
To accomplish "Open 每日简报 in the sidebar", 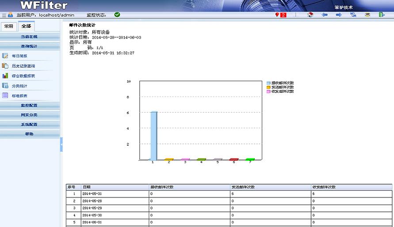I will 19,56.
